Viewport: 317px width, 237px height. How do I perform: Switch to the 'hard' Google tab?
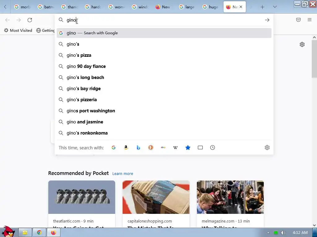click(93, 7)
